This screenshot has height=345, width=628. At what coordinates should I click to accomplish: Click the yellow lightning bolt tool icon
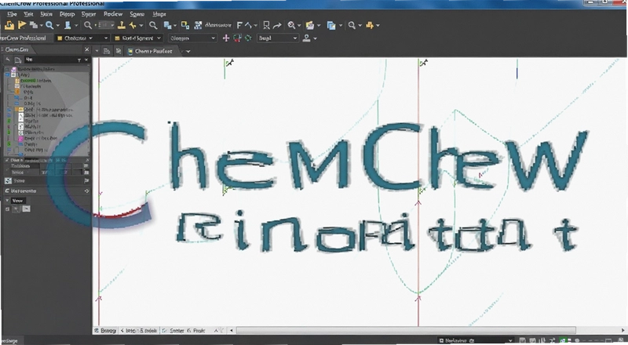tap(133, 25)
